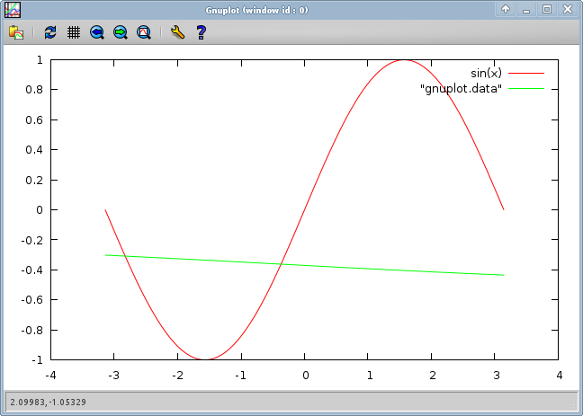Close the Gnuplot window
This screenshot has height=416, width=583.
click(567, 9)
